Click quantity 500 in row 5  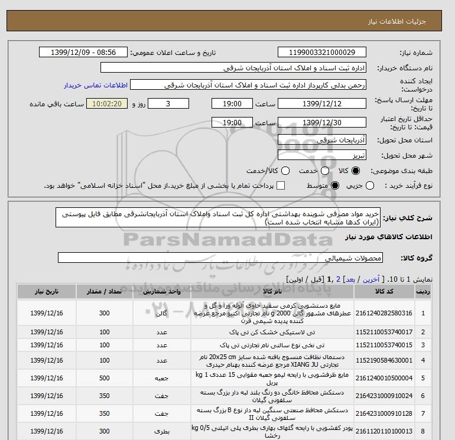point(105,378)
